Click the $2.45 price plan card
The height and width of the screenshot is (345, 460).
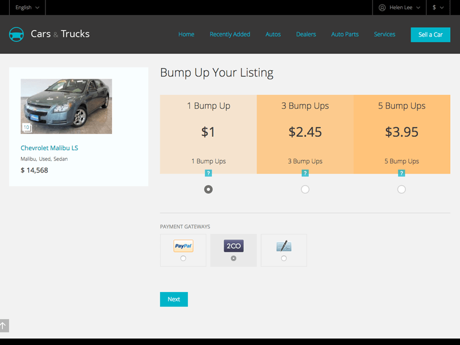point(305,134)
